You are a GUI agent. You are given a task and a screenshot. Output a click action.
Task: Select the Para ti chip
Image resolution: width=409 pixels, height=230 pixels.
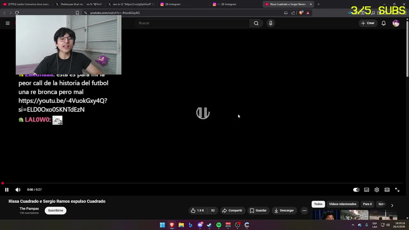tap(367, 204)
